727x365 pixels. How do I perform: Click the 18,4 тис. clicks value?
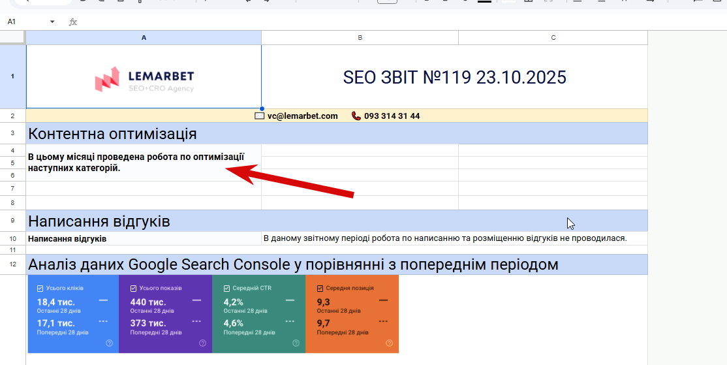(55, 302)
